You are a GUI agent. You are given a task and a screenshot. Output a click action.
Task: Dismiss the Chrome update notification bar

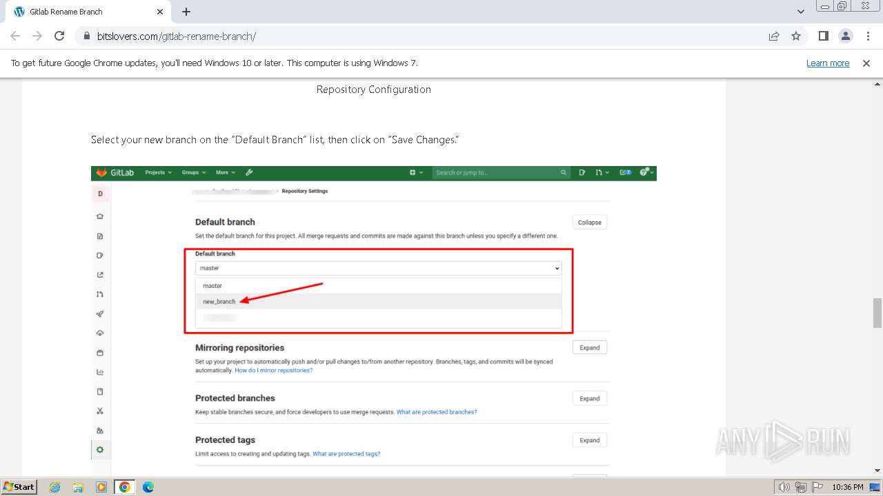(x=866, y=63)
